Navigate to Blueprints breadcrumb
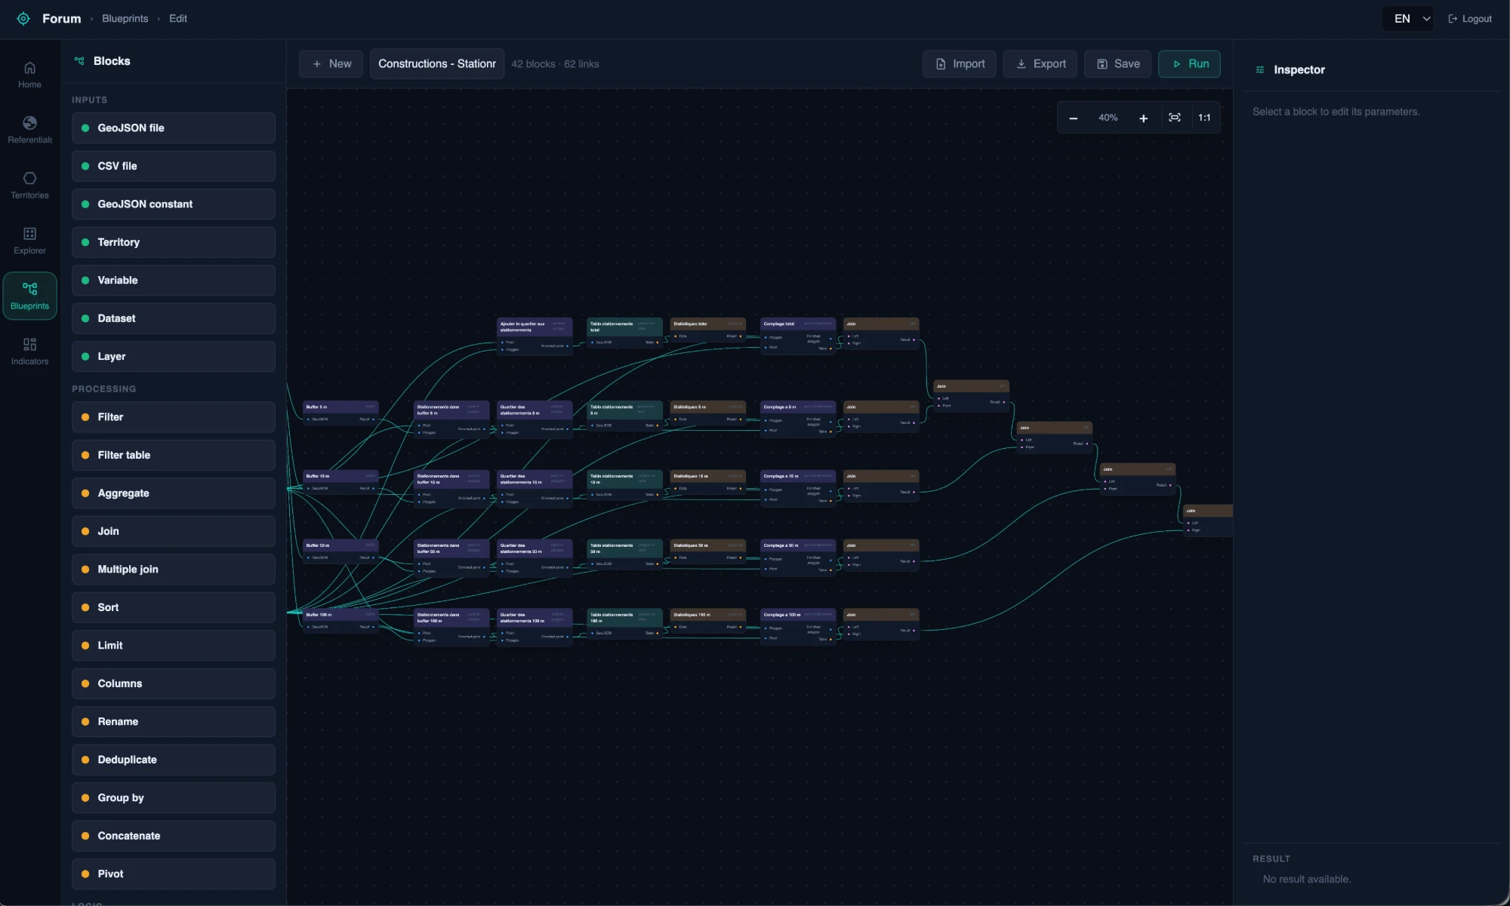This screenshot has height=906, width=1510. [x=125, y=19]
